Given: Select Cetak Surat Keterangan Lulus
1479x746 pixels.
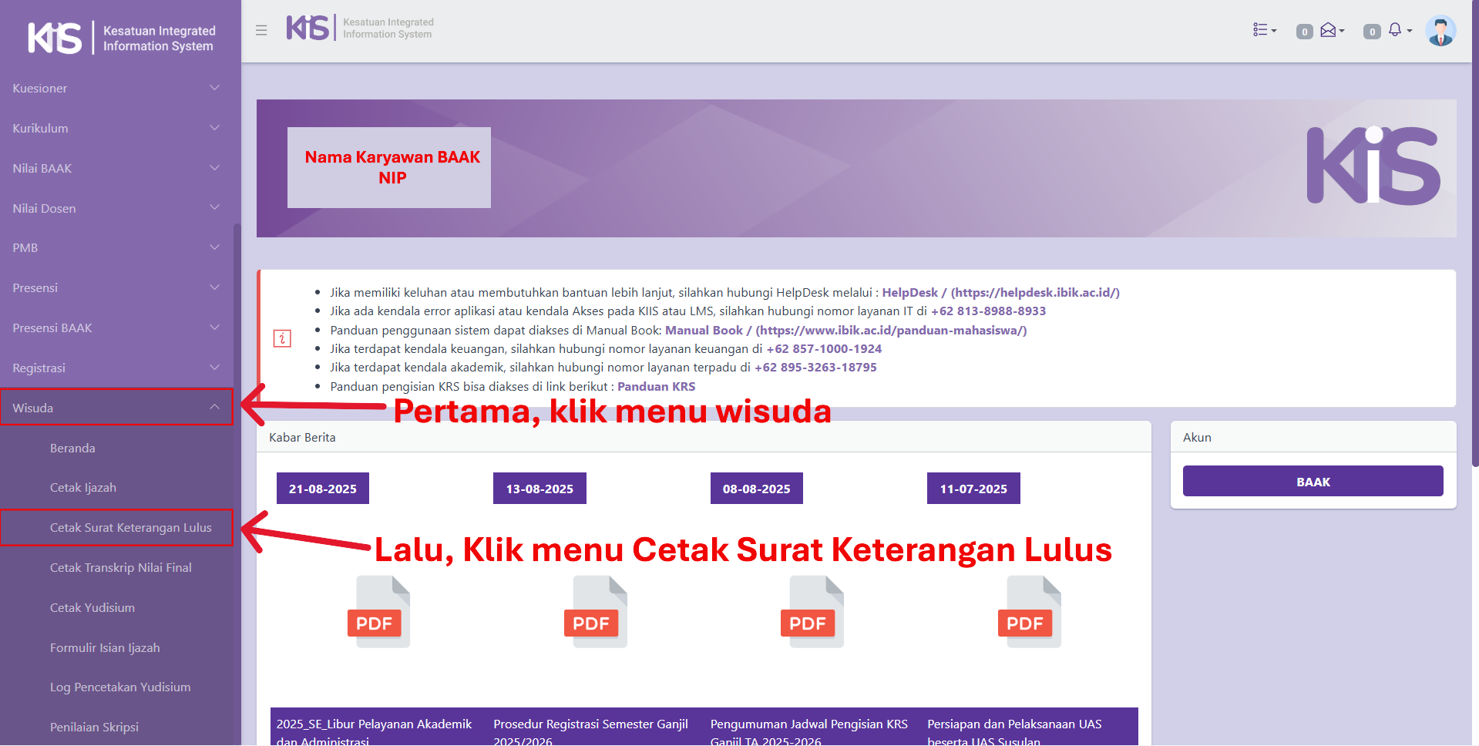Looking at the screenshot, I should click(x=130, y=528).
